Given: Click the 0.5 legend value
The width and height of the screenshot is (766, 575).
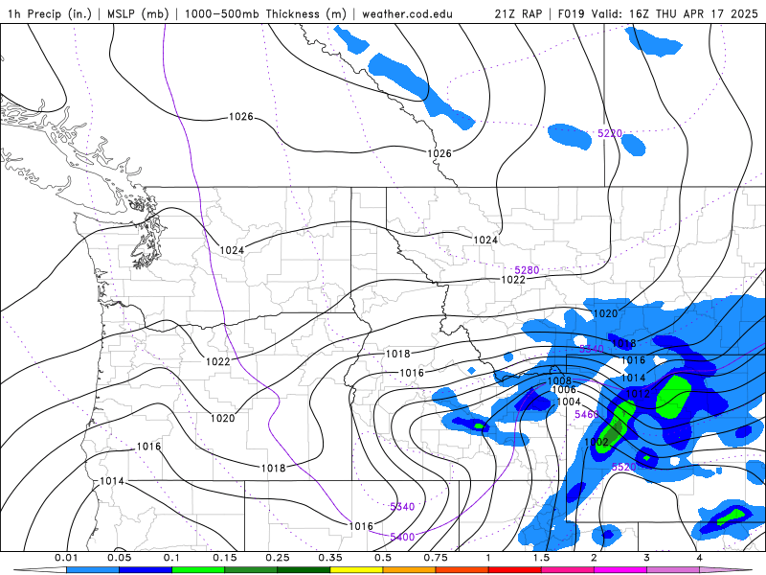Looking at the screenshot, I should tap(383, 558).
